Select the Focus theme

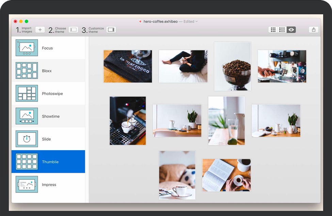47,48
